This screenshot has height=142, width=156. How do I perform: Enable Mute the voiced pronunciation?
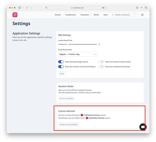[x=101, y=67]
